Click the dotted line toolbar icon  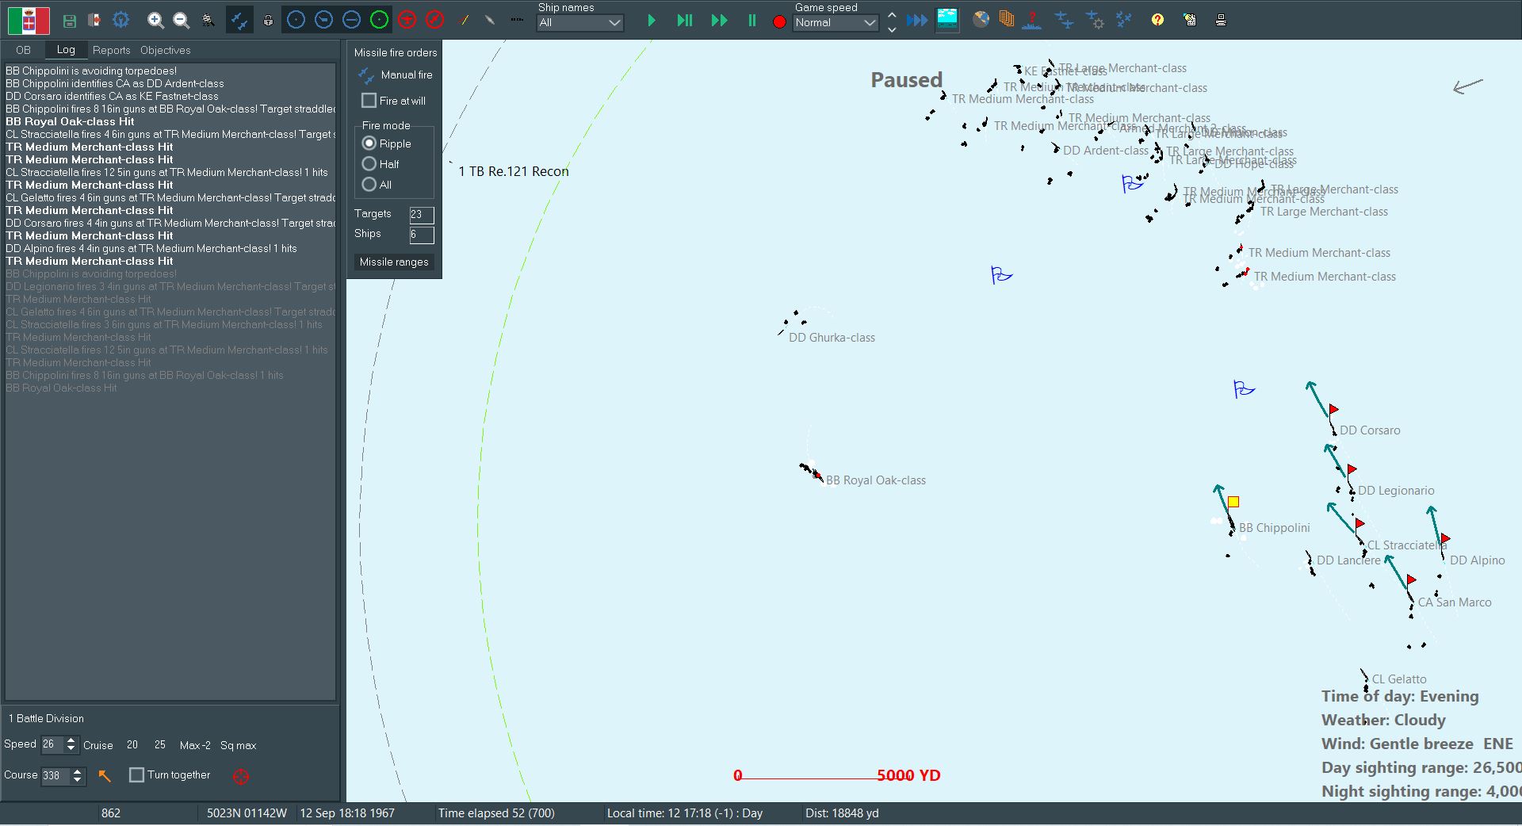pos(517,21)
